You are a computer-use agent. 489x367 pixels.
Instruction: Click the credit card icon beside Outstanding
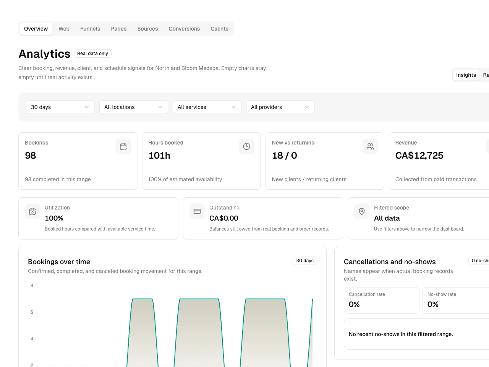(197, 211)
